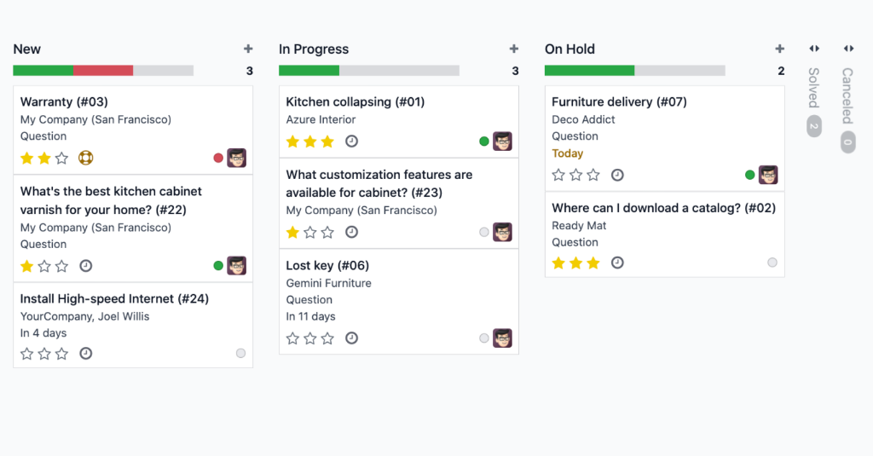Toggle grey state dot on Lost key ticket
This screenshot has height=456, width=873.
coord(484,338)
